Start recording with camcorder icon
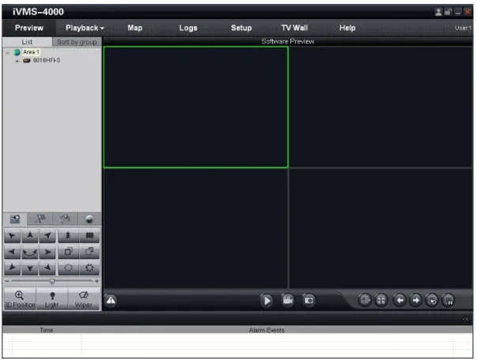This screenshot has height=361, width=477. point(287,300)
